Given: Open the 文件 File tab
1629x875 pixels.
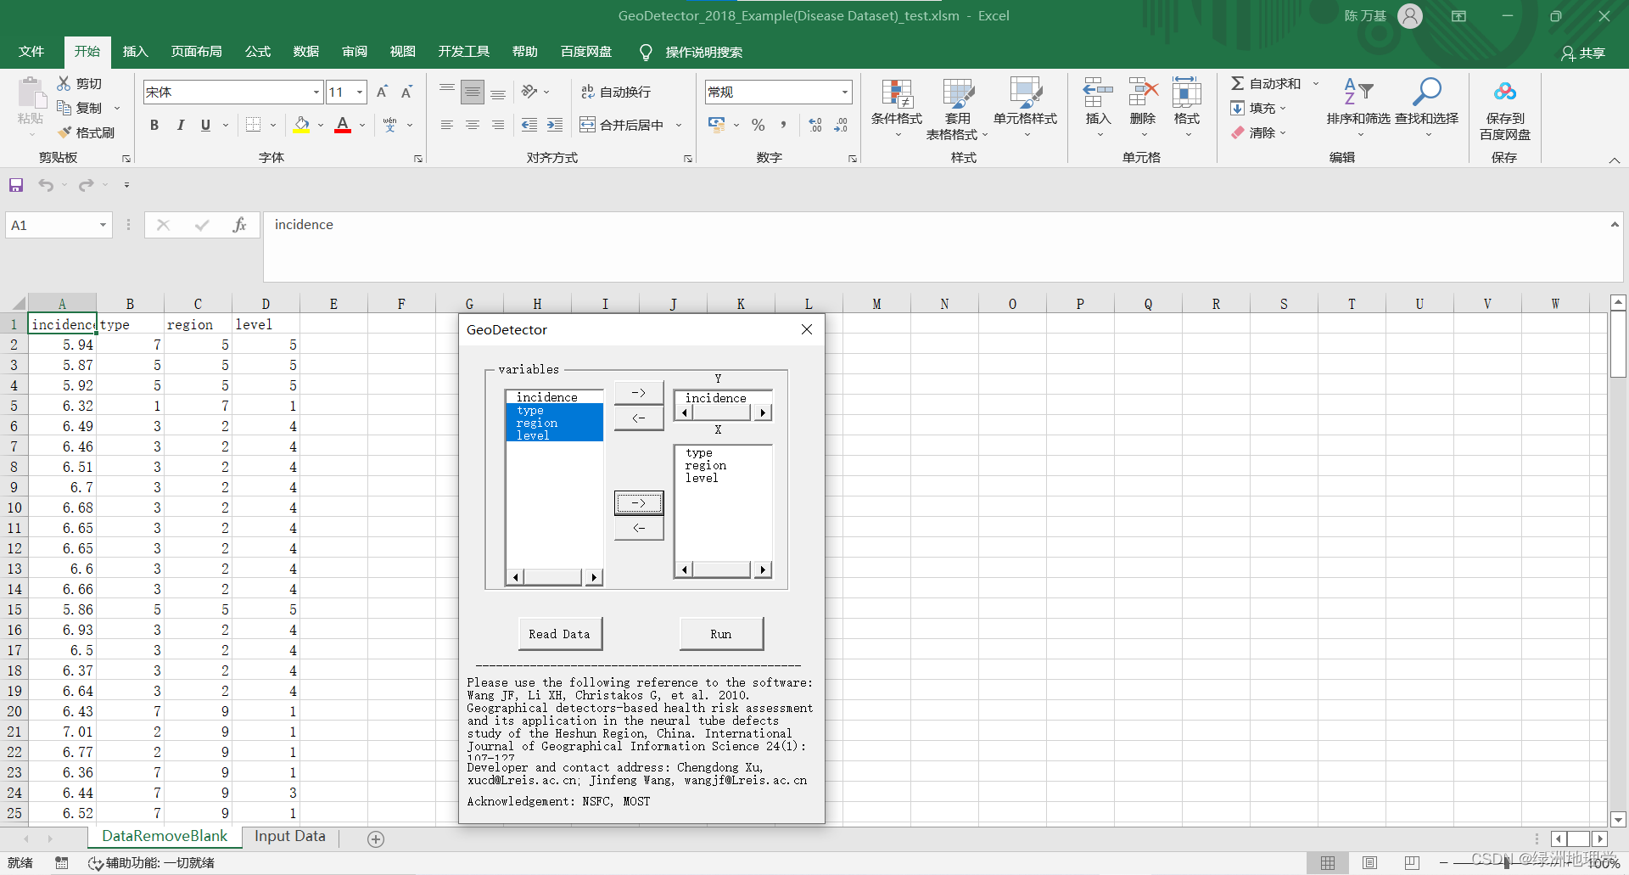Looking at the screenshot, I should pyautogui.click(x=31, y=52).
